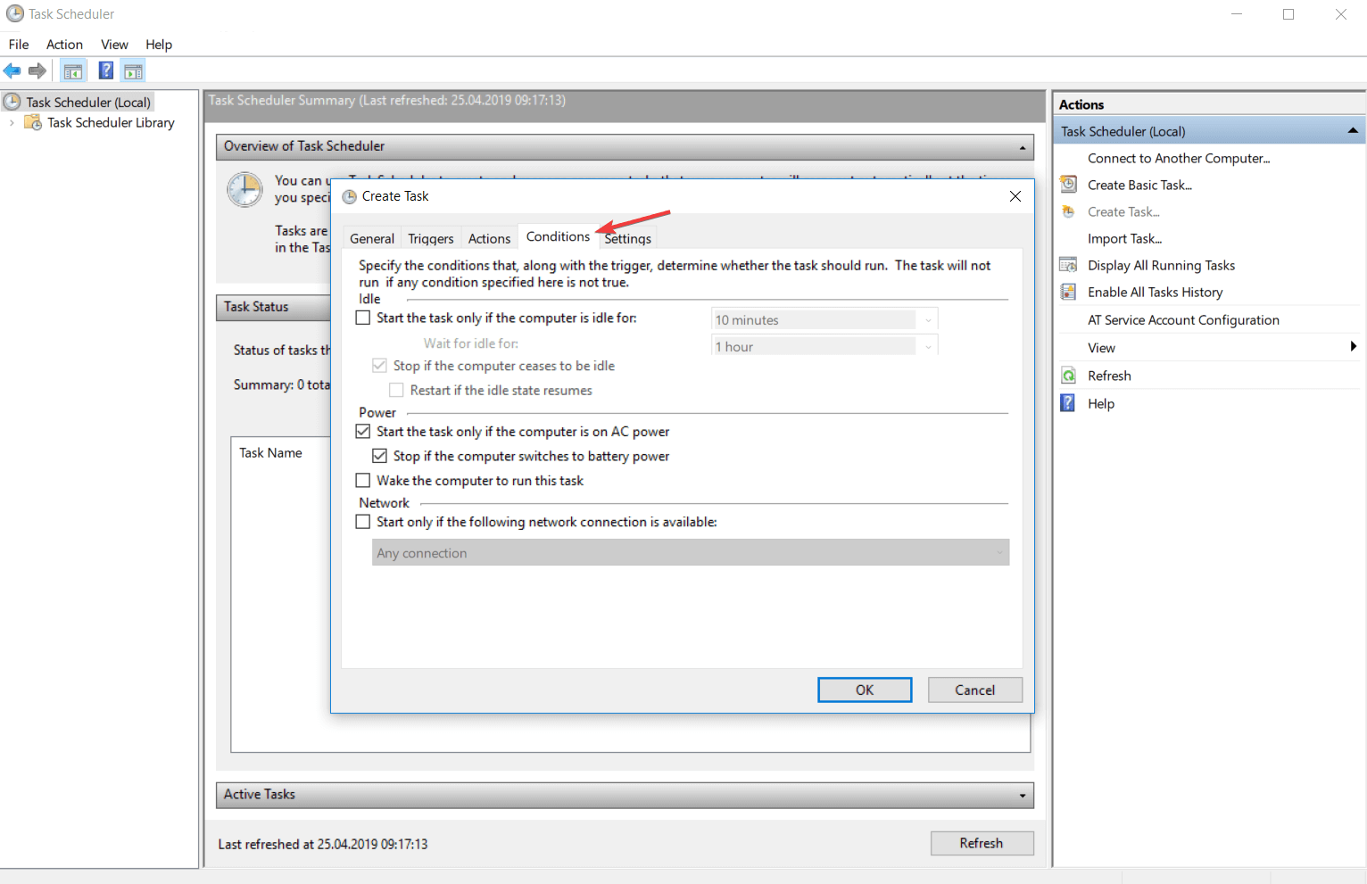Toggle the Action pane visibility icon
The image size is (1367, 884).
click(133, 70)
